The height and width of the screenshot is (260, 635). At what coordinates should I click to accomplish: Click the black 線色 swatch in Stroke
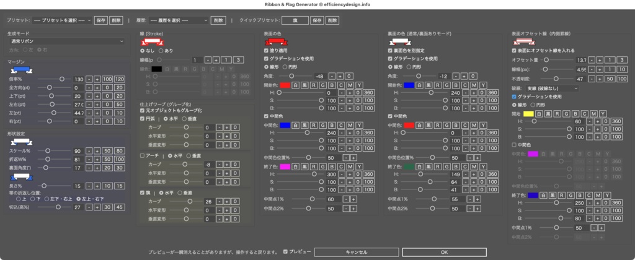point(157,69)
